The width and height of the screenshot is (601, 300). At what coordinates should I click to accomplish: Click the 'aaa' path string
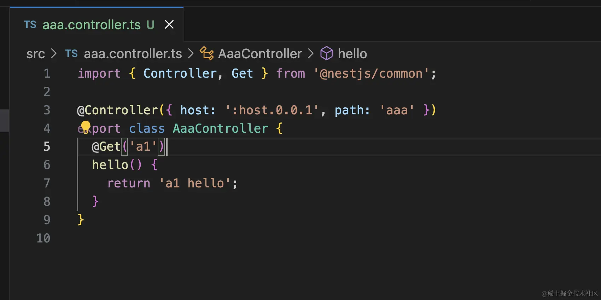click(397, 110)
